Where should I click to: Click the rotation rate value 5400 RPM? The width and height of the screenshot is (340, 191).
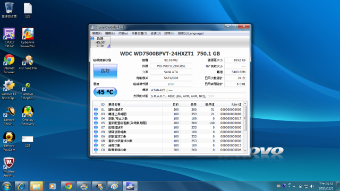pyautogui.click(x=235, y=72)
